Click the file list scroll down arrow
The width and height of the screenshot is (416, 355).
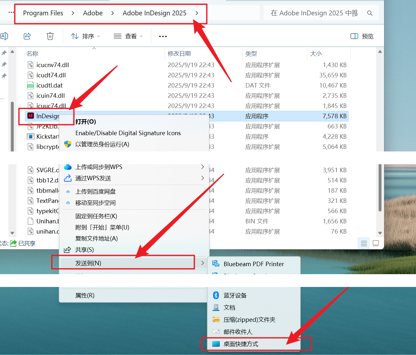pyautogui.click(x=380, y=233)
